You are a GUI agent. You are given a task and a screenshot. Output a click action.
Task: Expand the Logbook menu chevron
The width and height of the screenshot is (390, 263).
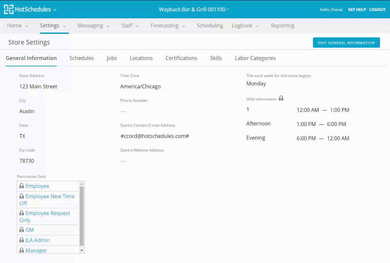pyautogui.click(x=257, y=26)
